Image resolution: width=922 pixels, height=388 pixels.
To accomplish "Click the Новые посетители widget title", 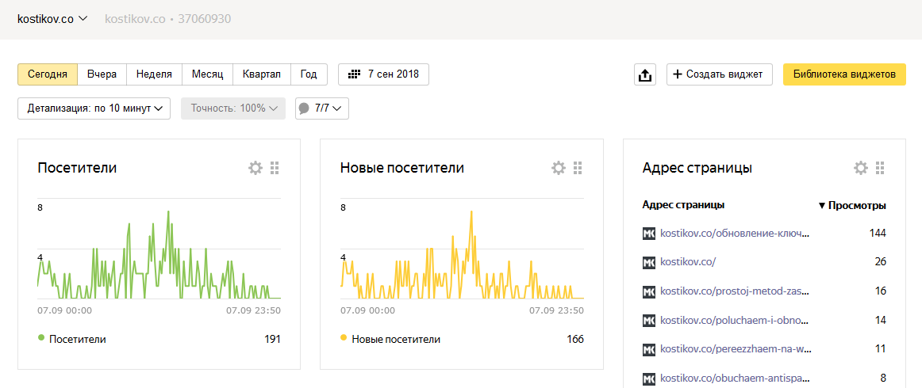I will [x=402, y=168].
